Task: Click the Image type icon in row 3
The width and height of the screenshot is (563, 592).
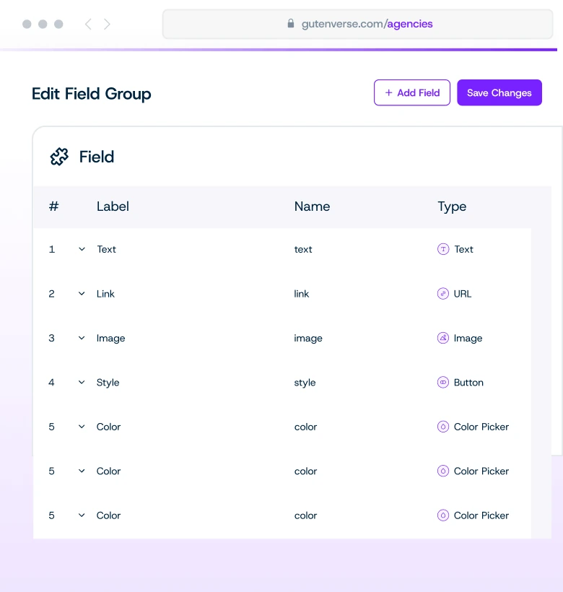Action: 443,338
